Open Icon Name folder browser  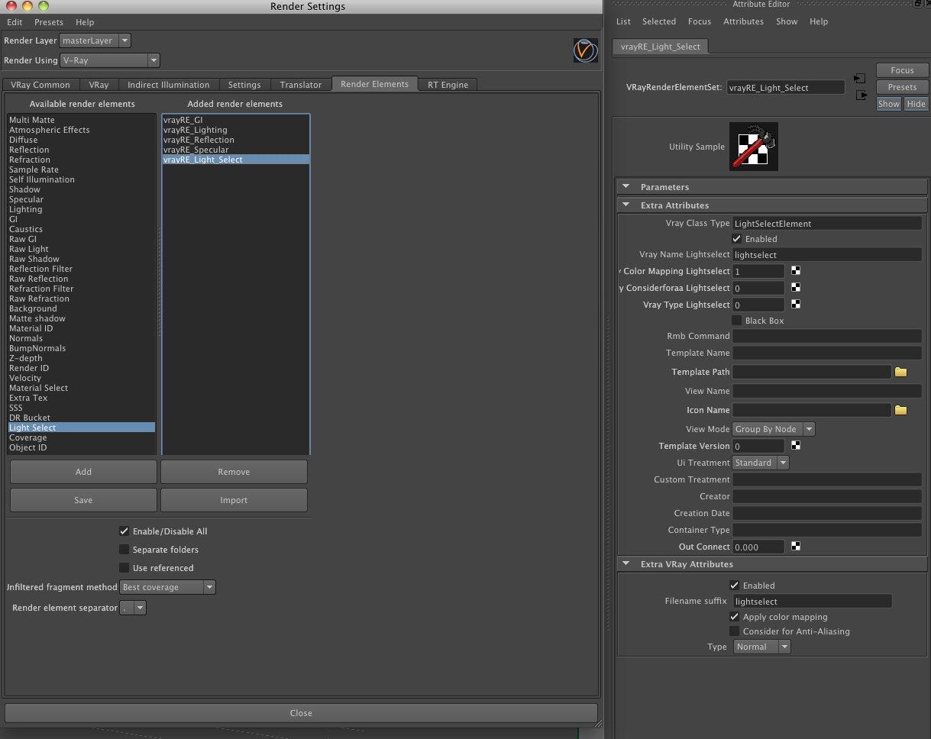click(900, 410)
